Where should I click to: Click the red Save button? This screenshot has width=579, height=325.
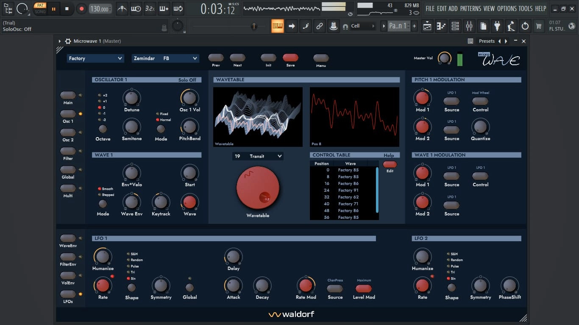(x=290, y=58)
